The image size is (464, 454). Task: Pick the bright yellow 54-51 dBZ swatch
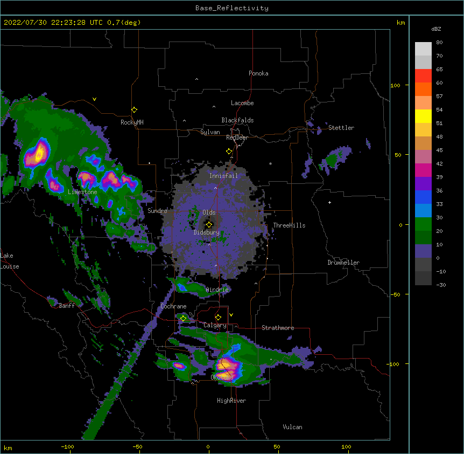[423, 116]
